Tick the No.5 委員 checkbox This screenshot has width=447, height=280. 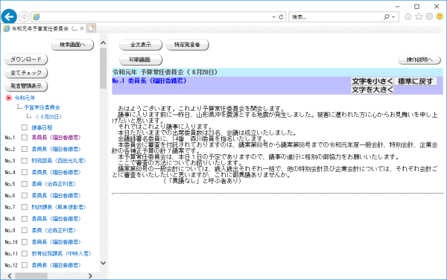(25, 184)
